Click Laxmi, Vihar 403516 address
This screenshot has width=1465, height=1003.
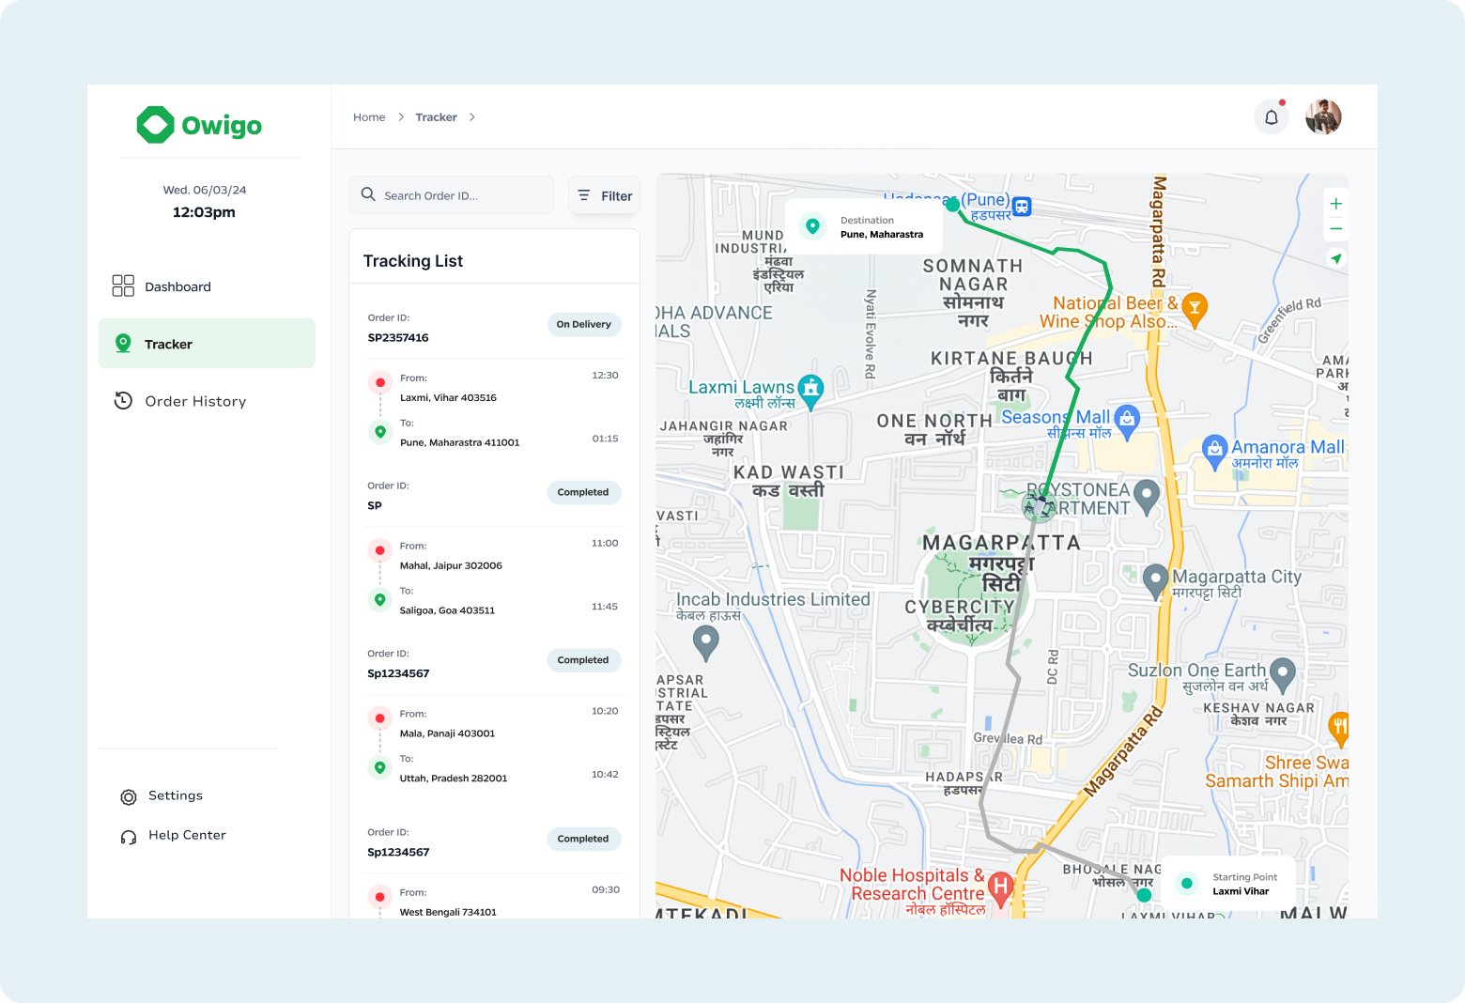[x=448, y=397]
